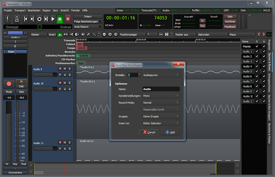Image resolution: width=275 pixels, height=177 pixels.
Task: Toggle Auto Return
Action: (88, 27)
